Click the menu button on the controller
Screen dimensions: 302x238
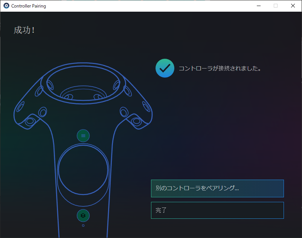pyautogui.click(x=83, y=136)
